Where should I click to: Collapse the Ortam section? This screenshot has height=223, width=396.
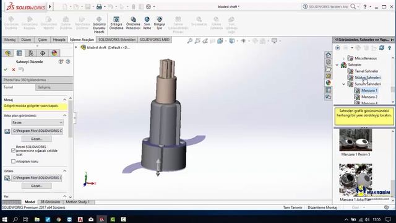64,171
